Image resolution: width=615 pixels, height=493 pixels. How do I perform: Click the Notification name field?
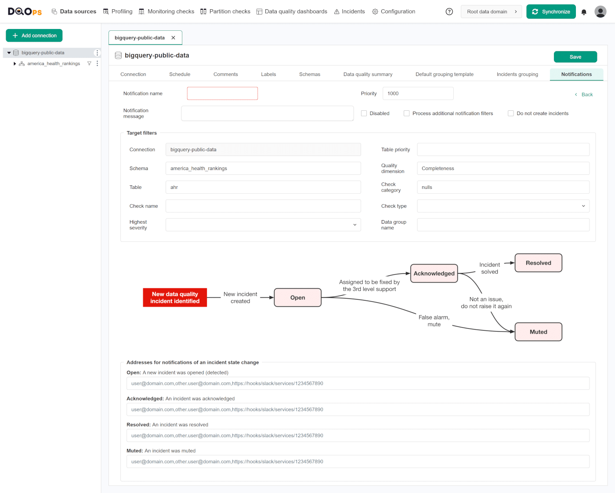coord(222,94)
